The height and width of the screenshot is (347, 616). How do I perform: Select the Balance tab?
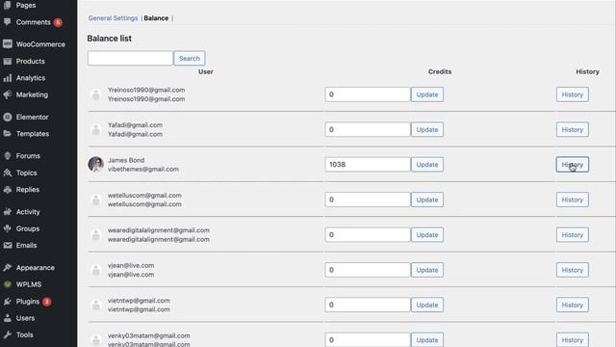(156, 18)
